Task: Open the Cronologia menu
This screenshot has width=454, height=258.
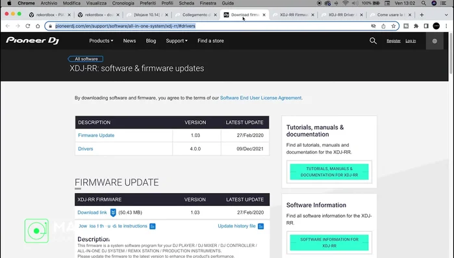Action: point(123,3)
